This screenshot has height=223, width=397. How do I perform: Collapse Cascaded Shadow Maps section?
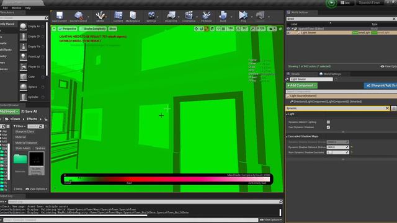287,136
